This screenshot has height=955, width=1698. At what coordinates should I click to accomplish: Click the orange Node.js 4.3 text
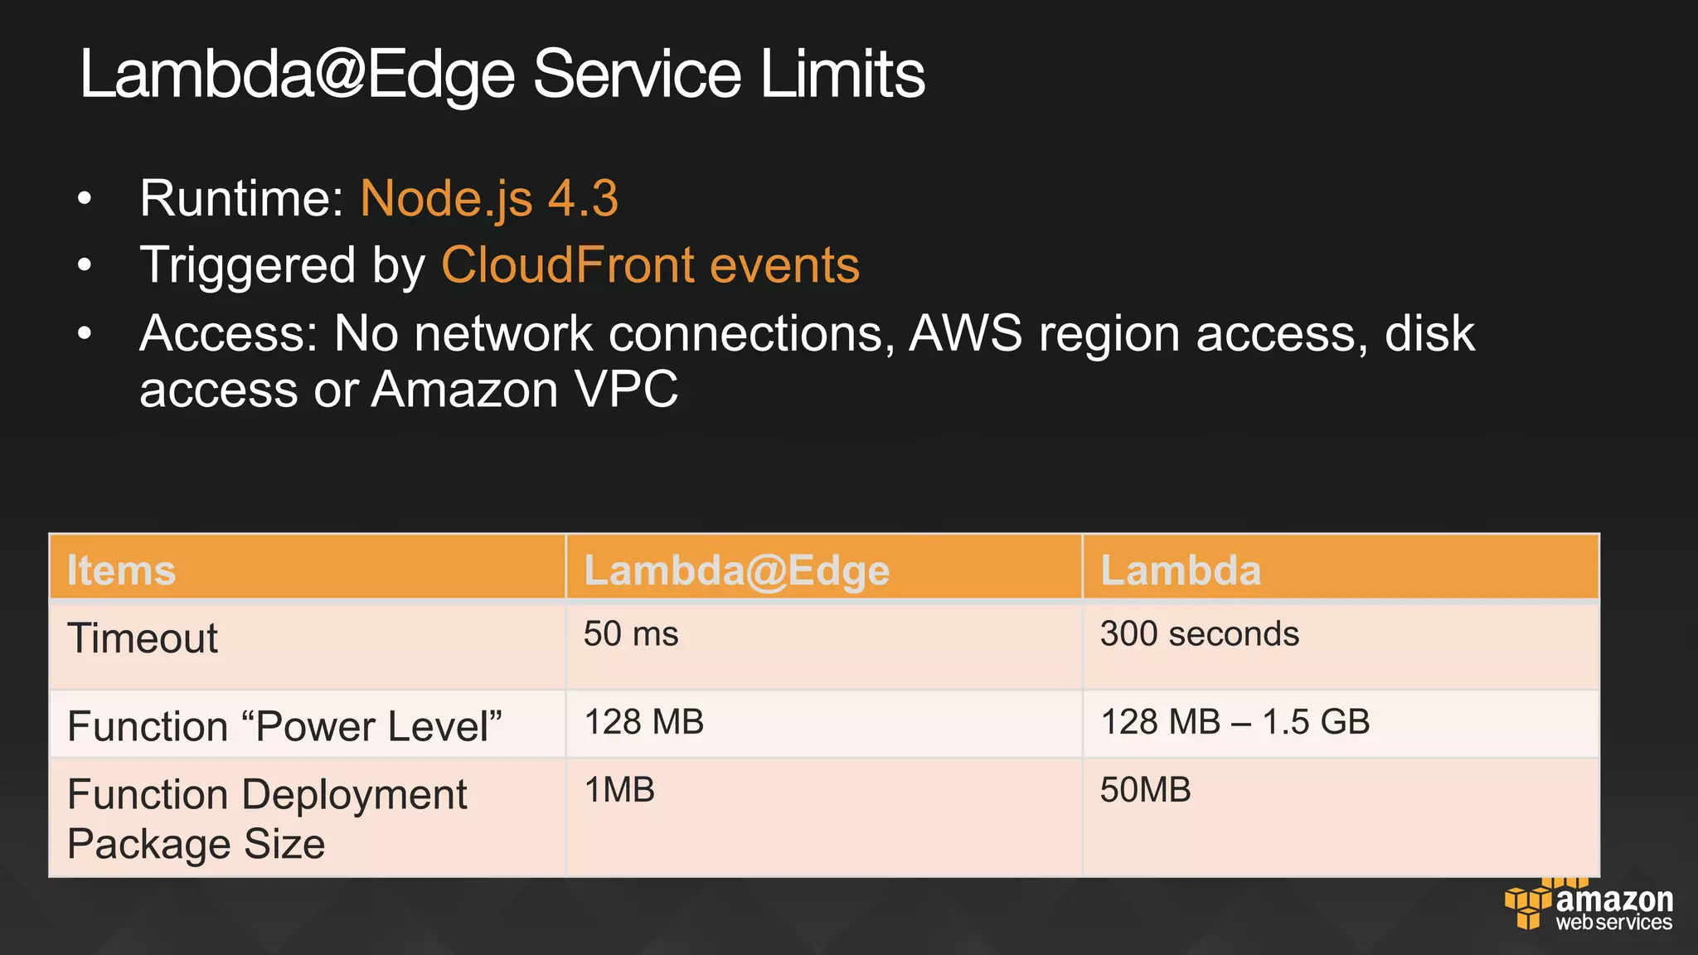point(489,199)
